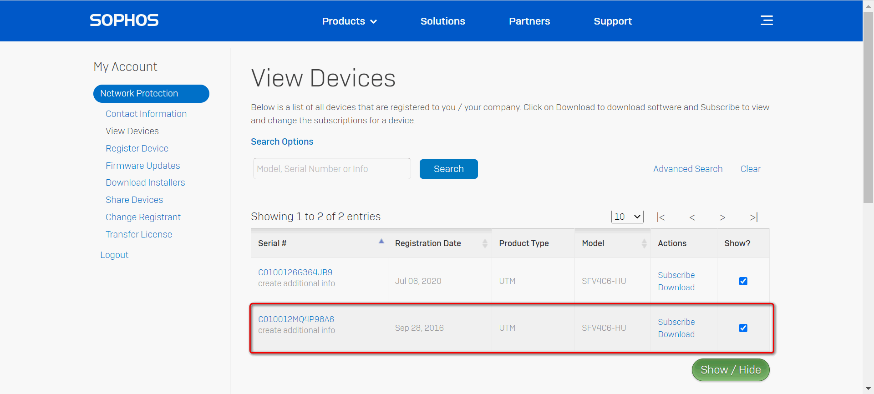The height and width of the screenshot is (394, 874).
Task: Open Contact Information page
Action: 146,114
